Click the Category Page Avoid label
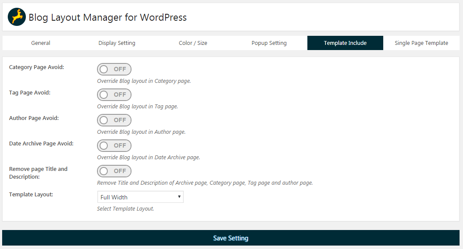The width and height of the screenshot is (463, 249). (36, 67)
